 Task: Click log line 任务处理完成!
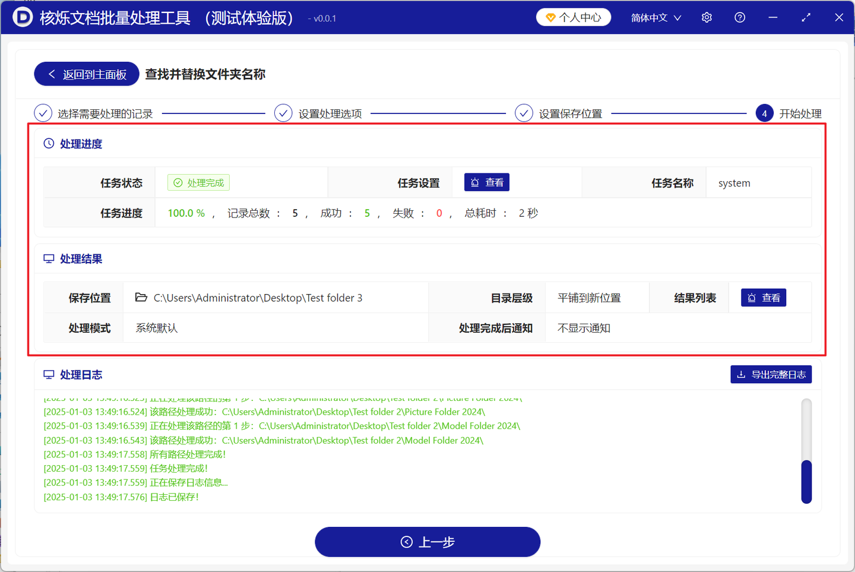point(126,468)
